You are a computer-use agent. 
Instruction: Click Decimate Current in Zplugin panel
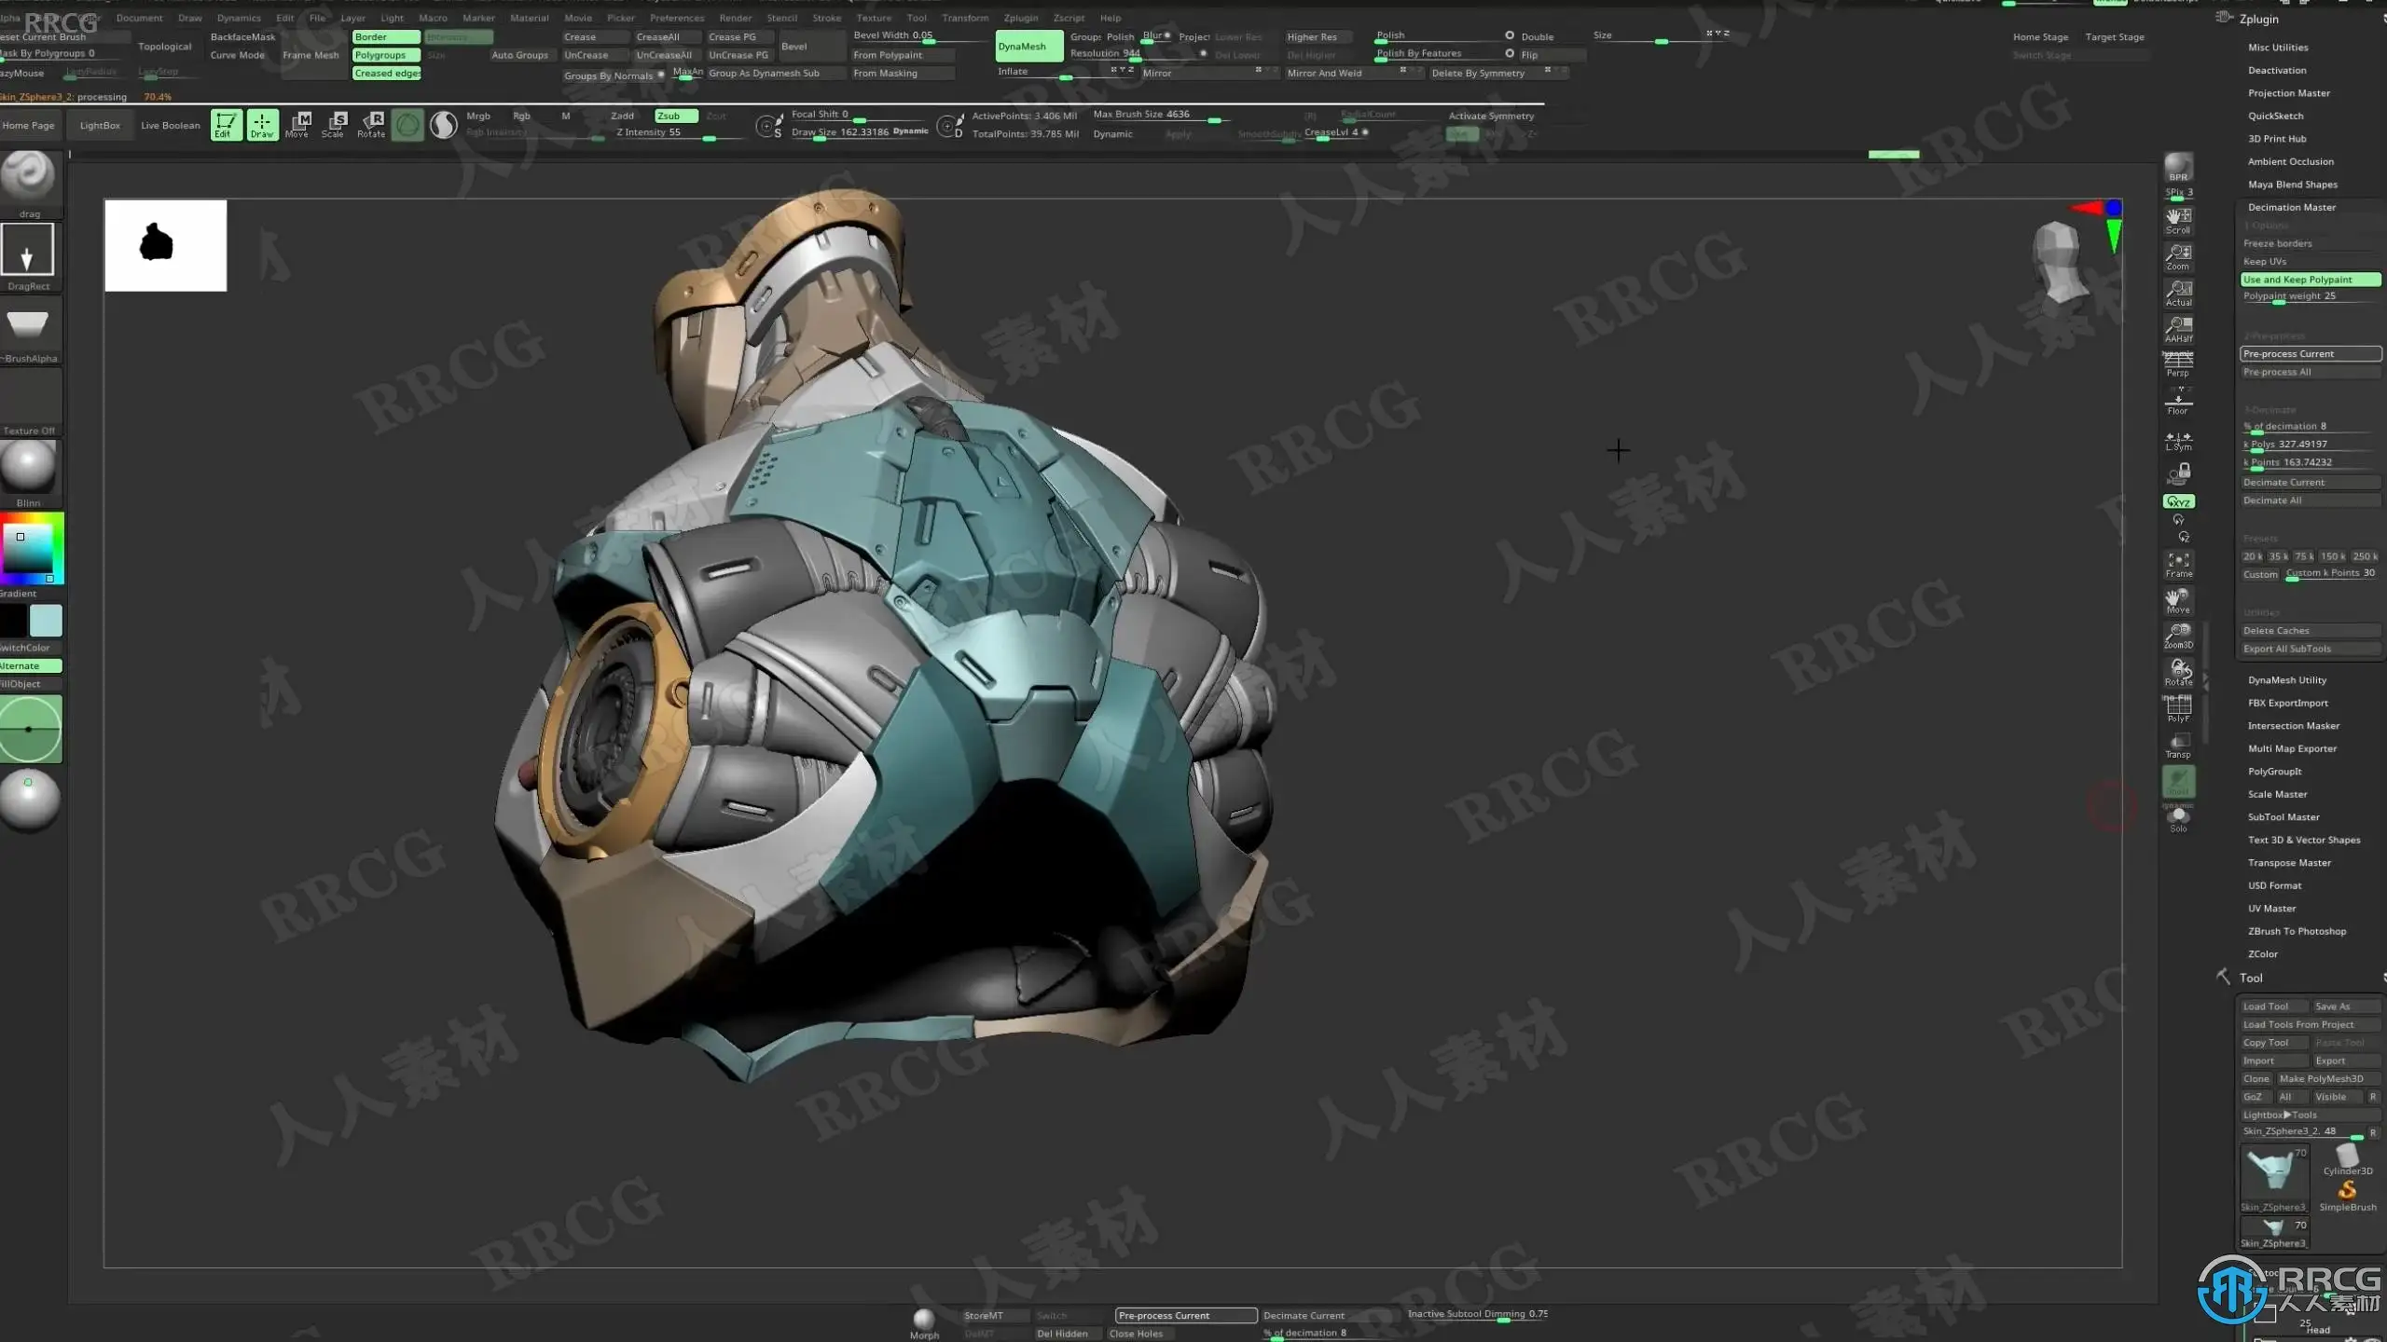(x=2309, y=483)
